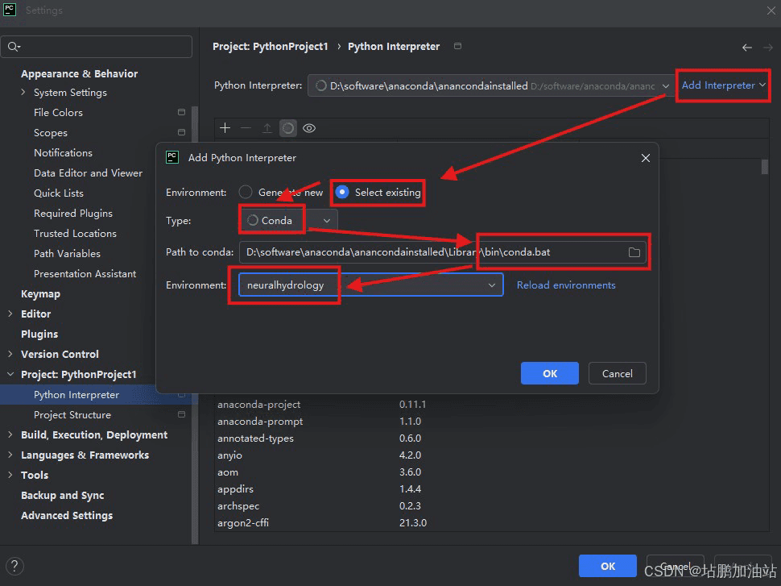
Task: Open the Keymap settings page
Action: (40, 294)
